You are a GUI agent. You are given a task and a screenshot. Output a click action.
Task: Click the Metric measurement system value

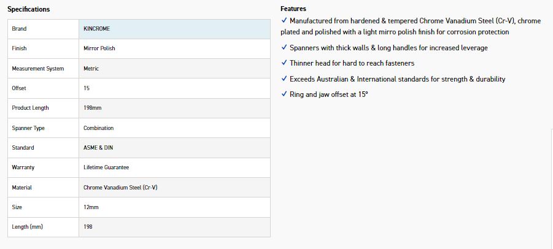click(91, 69)
